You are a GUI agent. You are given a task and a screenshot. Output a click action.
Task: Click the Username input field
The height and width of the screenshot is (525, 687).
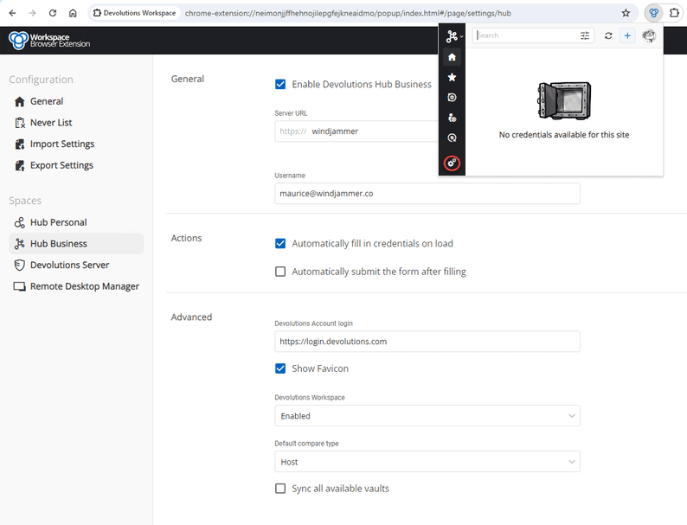pos(427,194)
